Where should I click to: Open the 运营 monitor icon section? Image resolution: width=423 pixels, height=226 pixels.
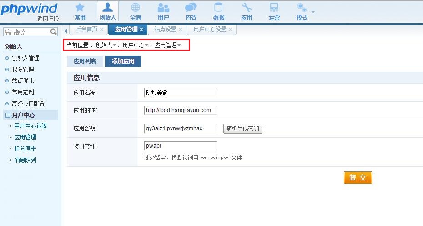(x=274, y=12)
